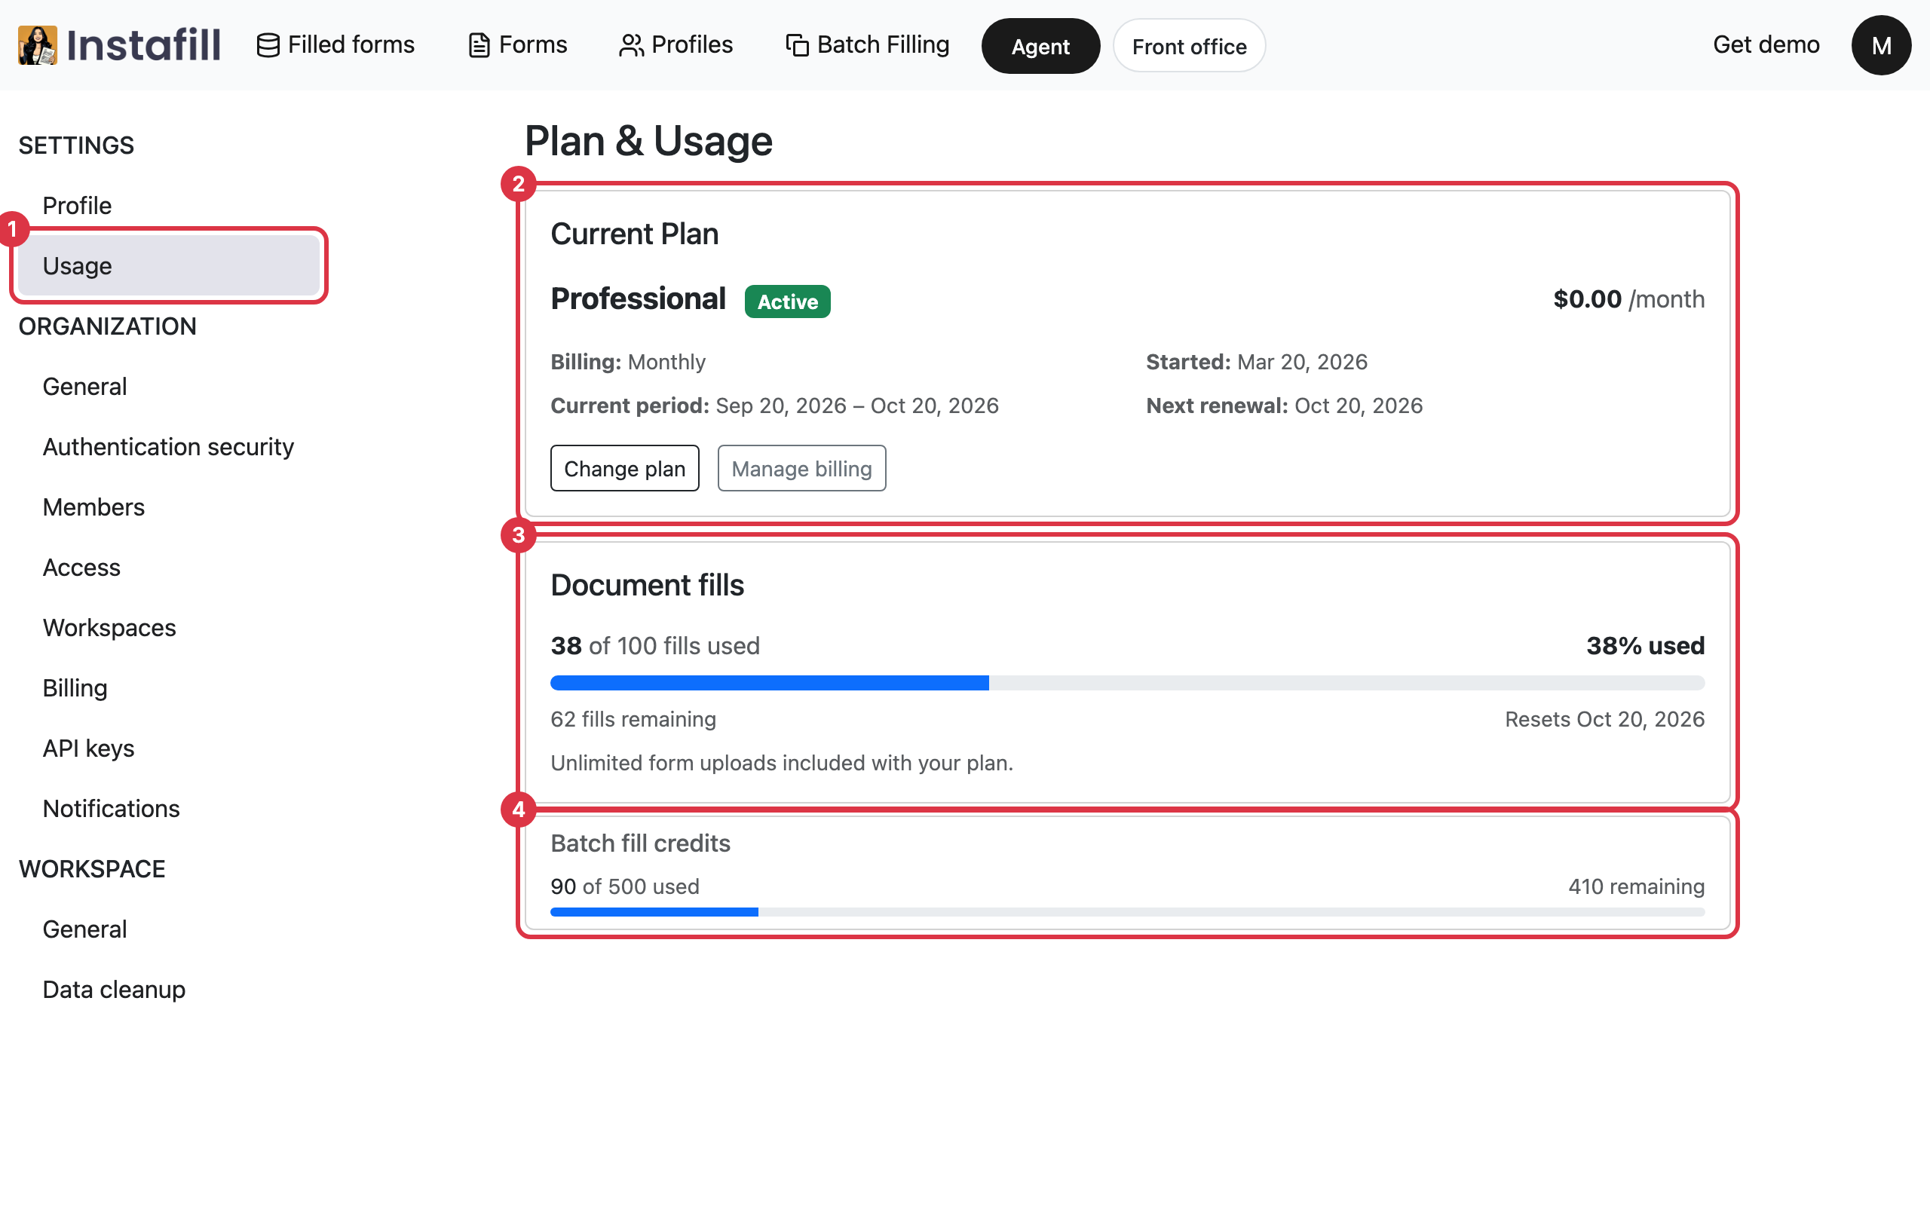The height and width of the screenshot is (1206, 1930).
Task: Click the Get demo link
Action: (x=1766, y=44)
